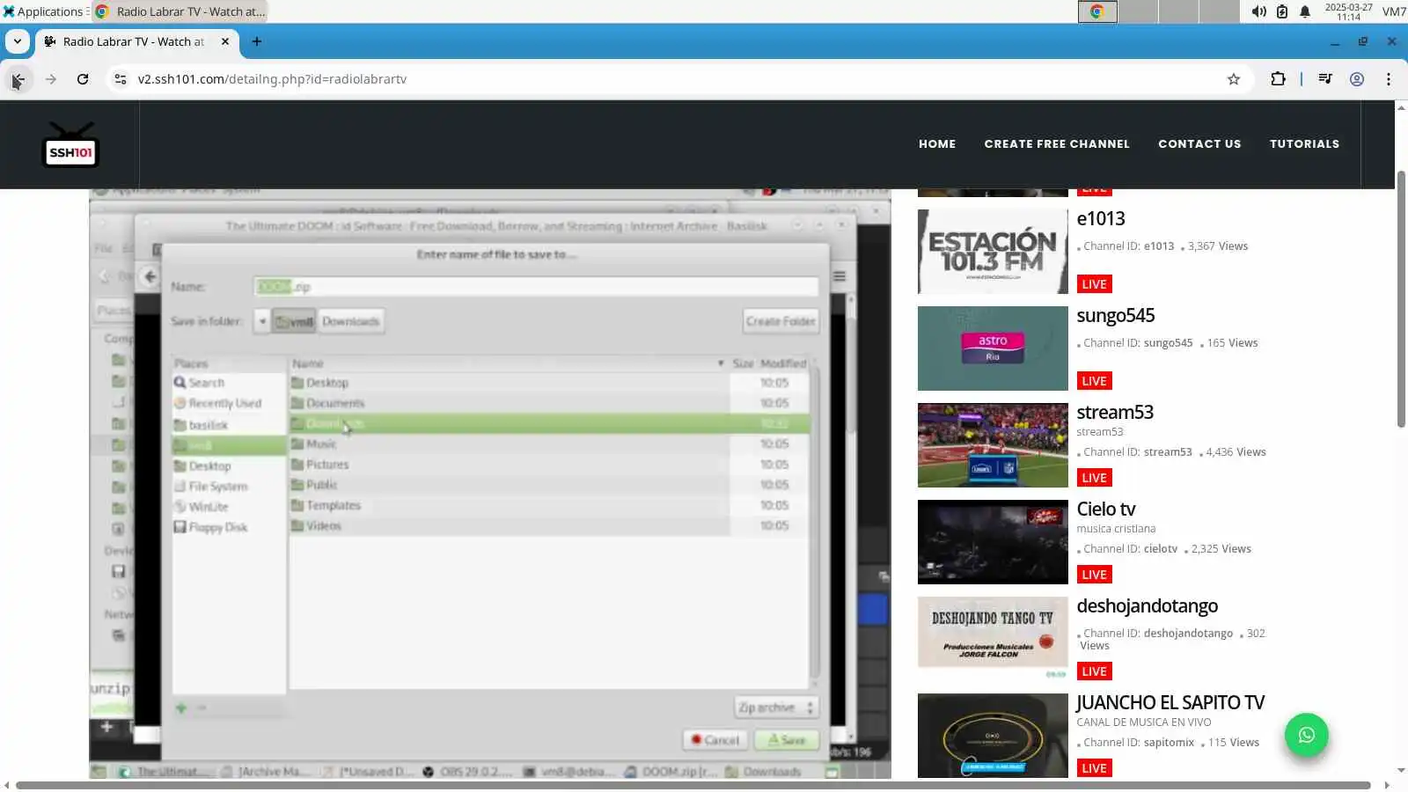
Task: Click the battery status icon in system tray
Action: [x=1282, y=11]
